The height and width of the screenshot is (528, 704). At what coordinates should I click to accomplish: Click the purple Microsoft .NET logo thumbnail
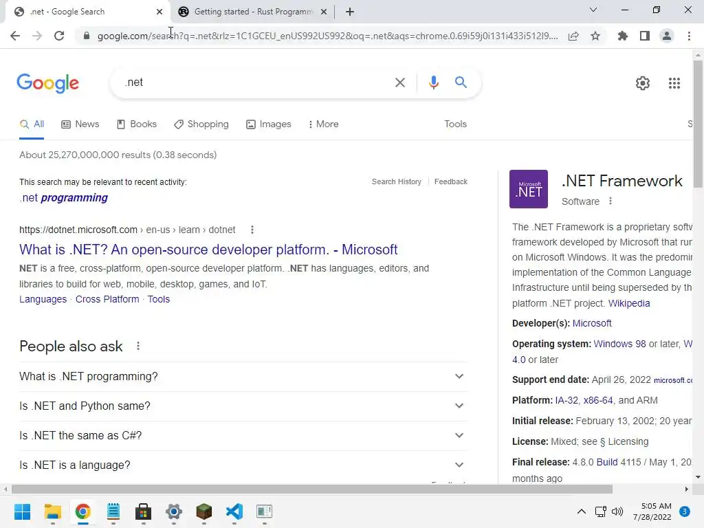529,189
